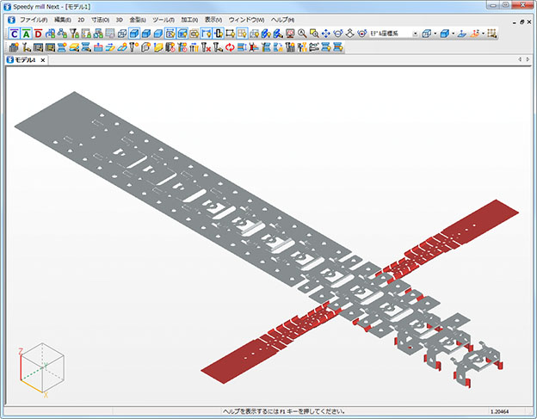Click the blue C mode icon
The height and width of the screenshot is (419, 537).
coord(14,34)
